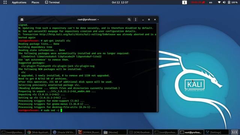Click the active root@profess... taskbar button
Viewport: 240px width, 135px height.
[x=191, y=132]
